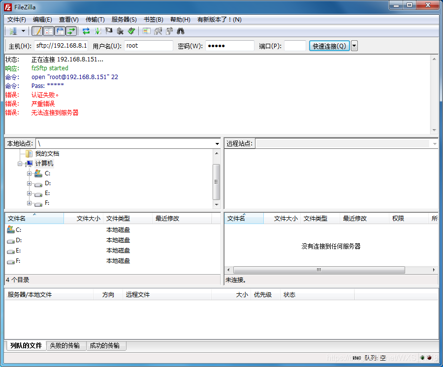Click the 用户名 username field
The height and width of the screenshot is (367, 443).
(x=149, y=46)
